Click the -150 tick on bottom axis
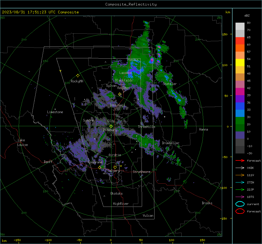Image resolution: width=262 pixels, height=244 pixels. tap(17, 240)
